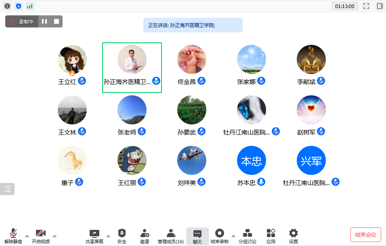Open Settings (设置) gear
The width and height of the screenshot is (386, 246).
[294, 236]
